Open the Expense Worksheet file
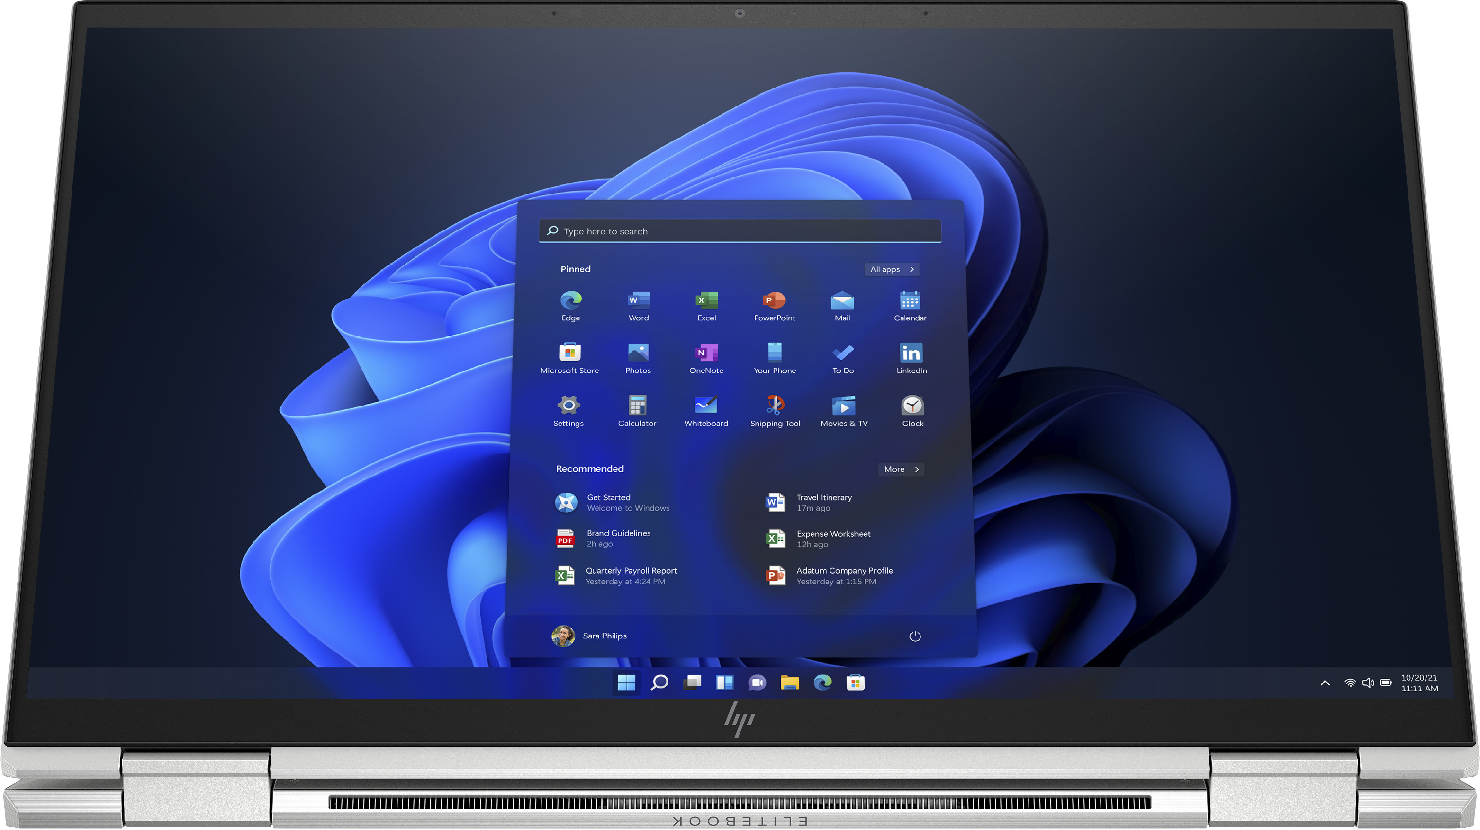 click(x=819, y=539)
